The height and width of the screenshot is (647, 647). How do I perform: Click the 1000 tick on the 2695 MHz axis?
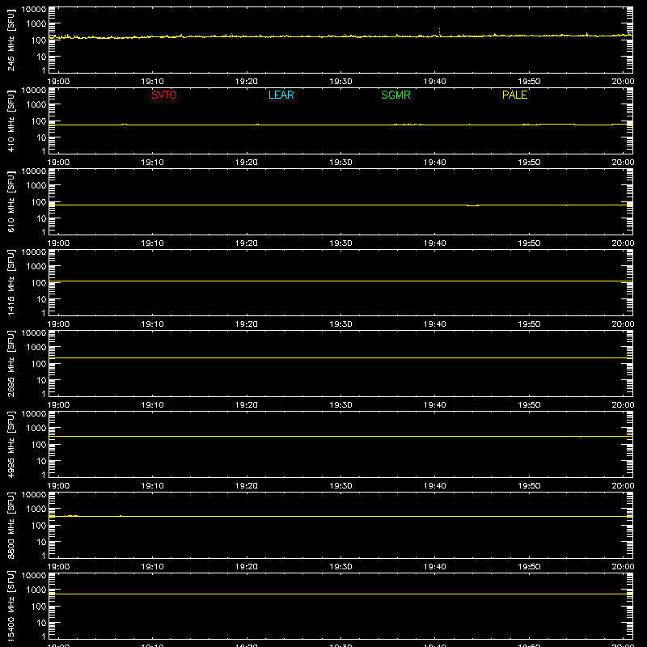(x=36, y=348)
